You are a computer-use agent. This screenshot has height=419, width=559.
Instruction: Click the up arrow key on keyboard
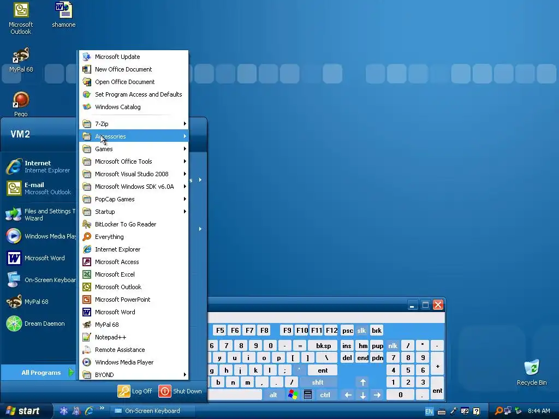(x=363, y=382)
